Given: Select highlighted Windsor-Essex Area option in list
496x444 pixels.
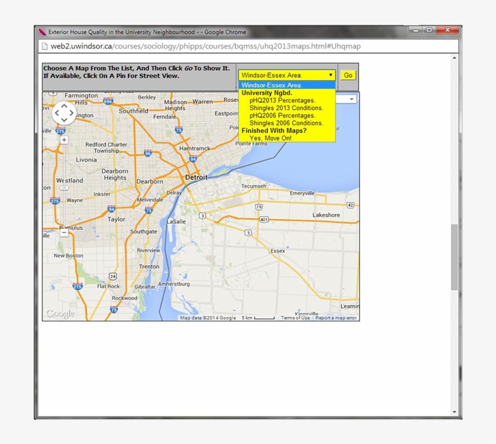Looking at the screenshot, I should point(287,85).
